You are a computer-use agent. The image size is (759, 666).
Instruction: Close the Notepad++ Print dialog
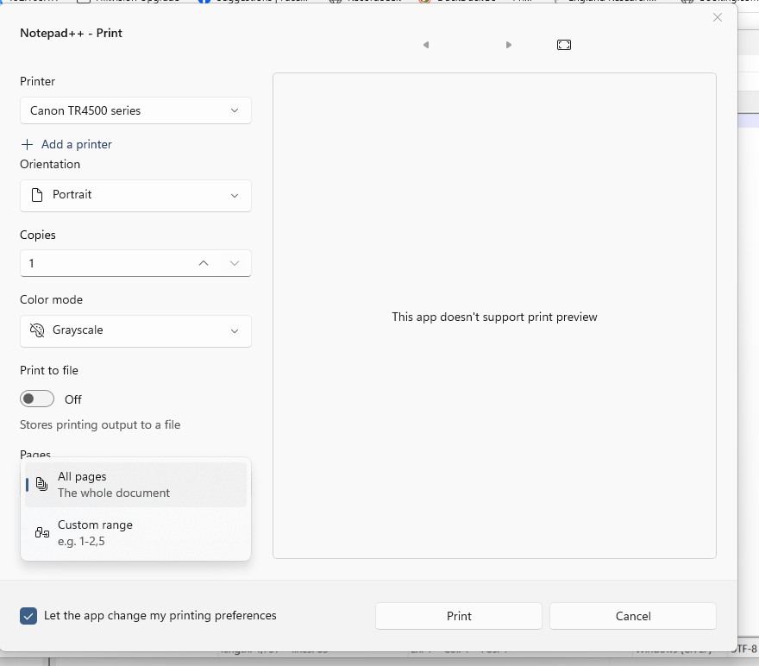718,17
